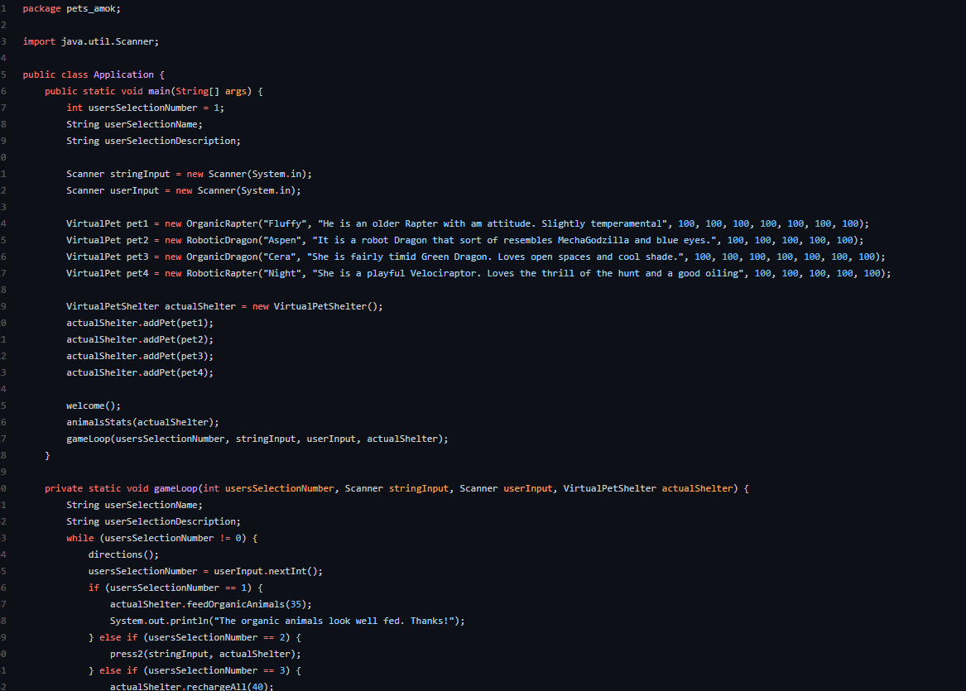
Task: Click 'VirtualPet pet2' variable declaration
Action: coord(108,240)
